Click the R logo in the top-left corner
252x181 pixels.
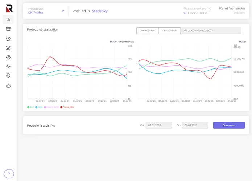(9, 8)
